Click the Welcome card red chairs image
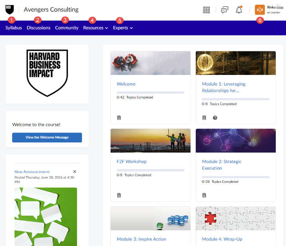The image size is (286, 246). pyautogui.click(x=151, y=63)
